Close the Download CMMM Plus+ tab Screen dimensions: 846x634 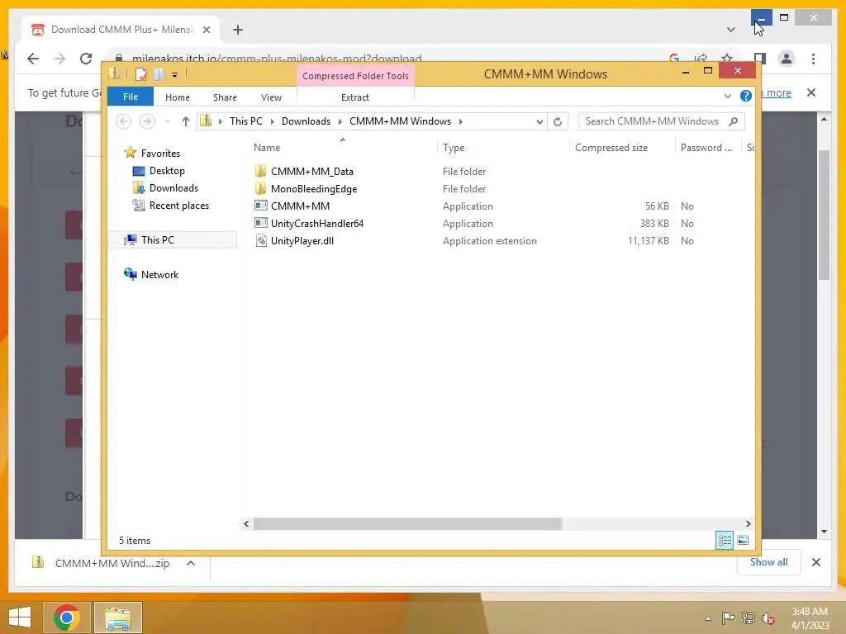206,30
